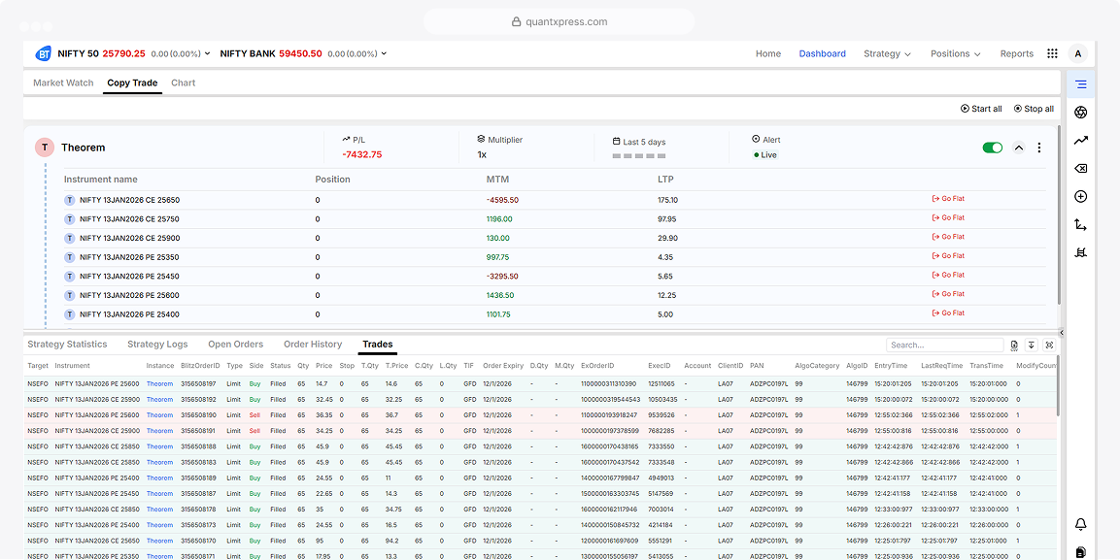1120x560 pixels.
Task: Switch to the Chart tab
Action: coord(183,82)
